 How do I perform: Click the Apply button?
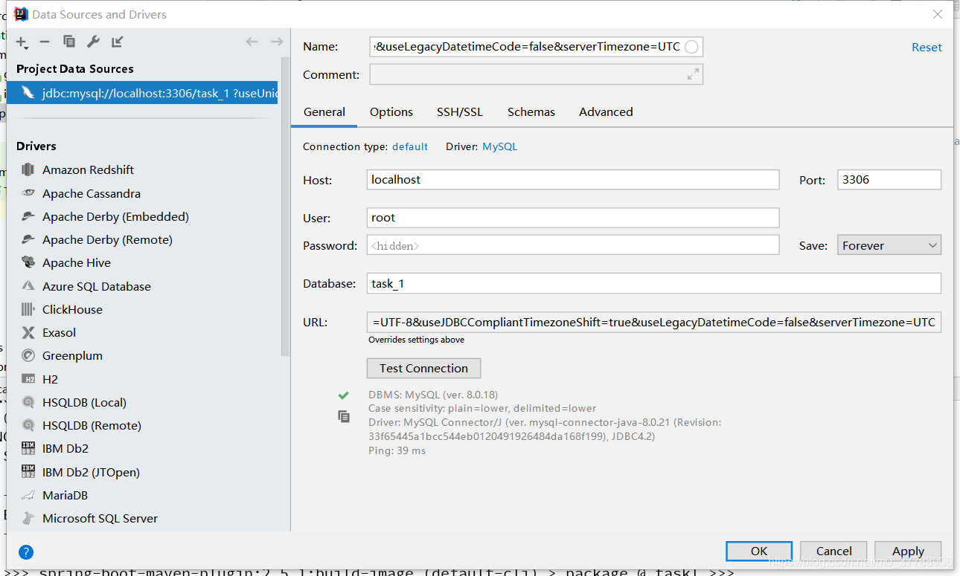tap(908, 551)
